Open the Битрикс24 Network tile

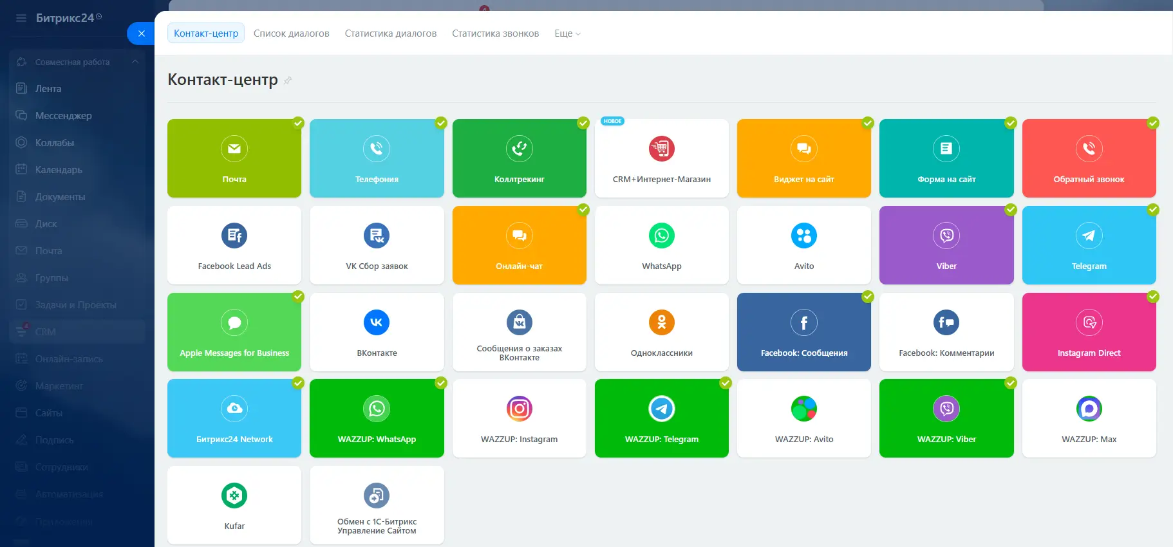point(234,418)
